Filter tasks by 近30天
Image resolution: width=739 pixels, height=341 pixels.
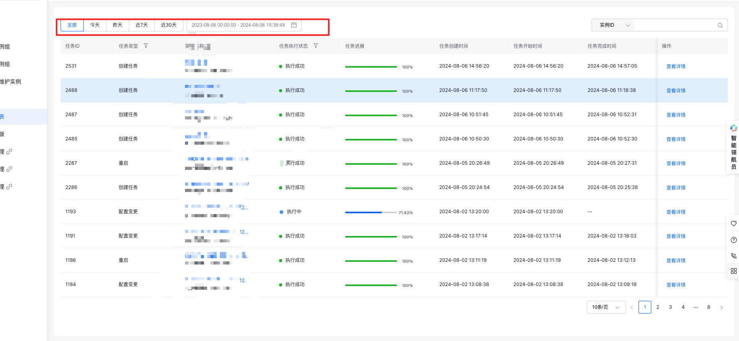(169, 25)
